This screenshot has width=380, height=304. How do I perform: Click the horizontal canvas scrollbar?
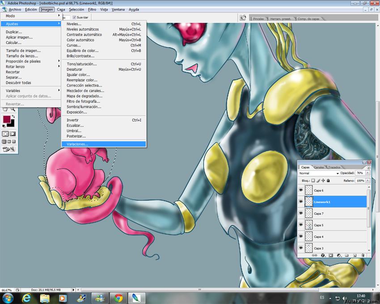click(200, 290)
